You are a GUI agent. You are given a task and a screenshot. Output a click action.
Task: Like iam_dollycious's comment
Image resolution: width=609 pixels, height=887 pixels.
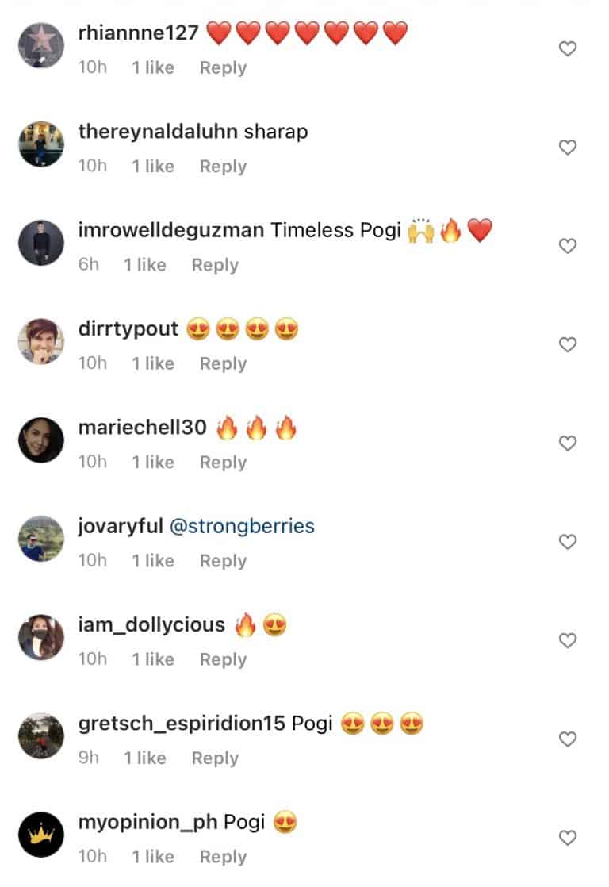tap(567, 640)
